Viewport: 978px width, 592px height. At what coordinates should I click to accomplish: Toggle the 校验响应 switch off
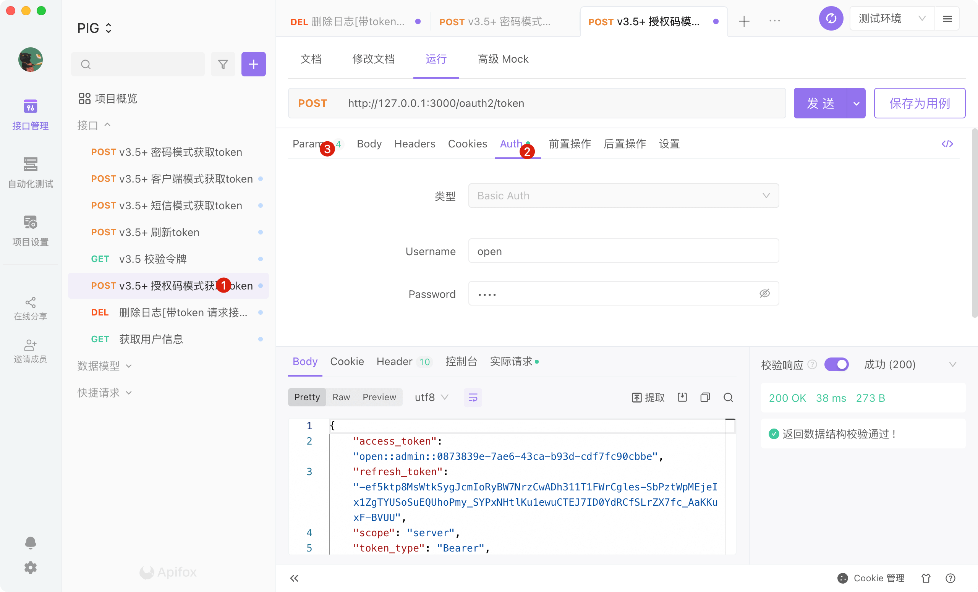836,364
